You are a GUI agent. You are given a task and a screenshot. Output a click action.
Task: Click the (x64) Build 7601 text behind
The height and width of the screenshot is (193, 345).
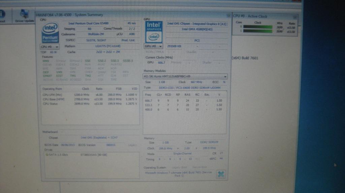(x=245, y=58)
